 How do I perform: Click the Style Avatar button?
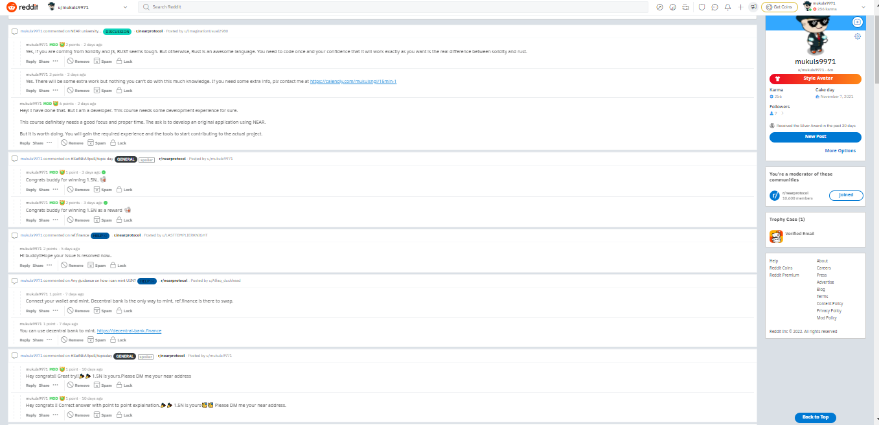coord(815,78)
